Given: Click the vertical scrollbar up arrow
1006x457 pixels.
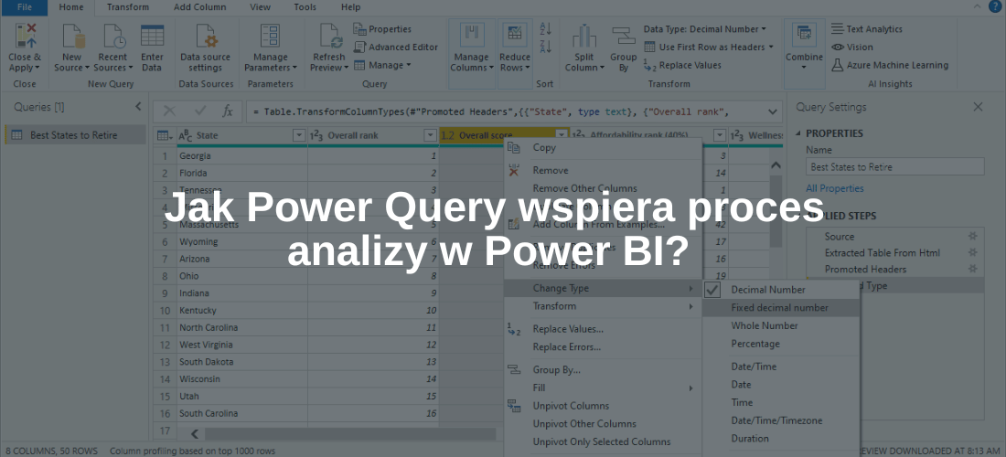Looking at the screenshot, I should pyautogui.click(x=776, y=165).
